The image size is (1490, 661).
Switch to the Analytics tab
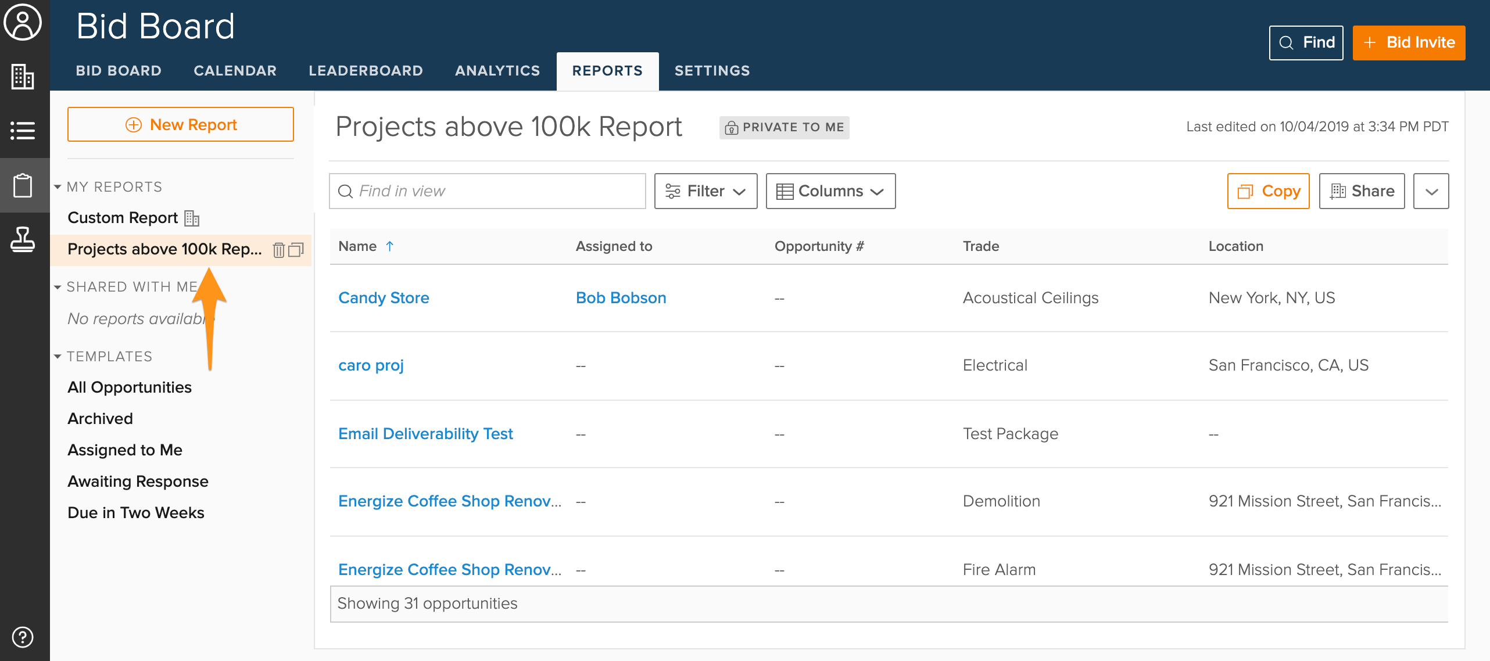point(497,71)
